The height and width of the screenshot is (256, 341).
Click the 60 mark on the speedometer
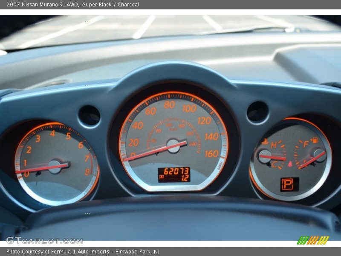(151, 111)
